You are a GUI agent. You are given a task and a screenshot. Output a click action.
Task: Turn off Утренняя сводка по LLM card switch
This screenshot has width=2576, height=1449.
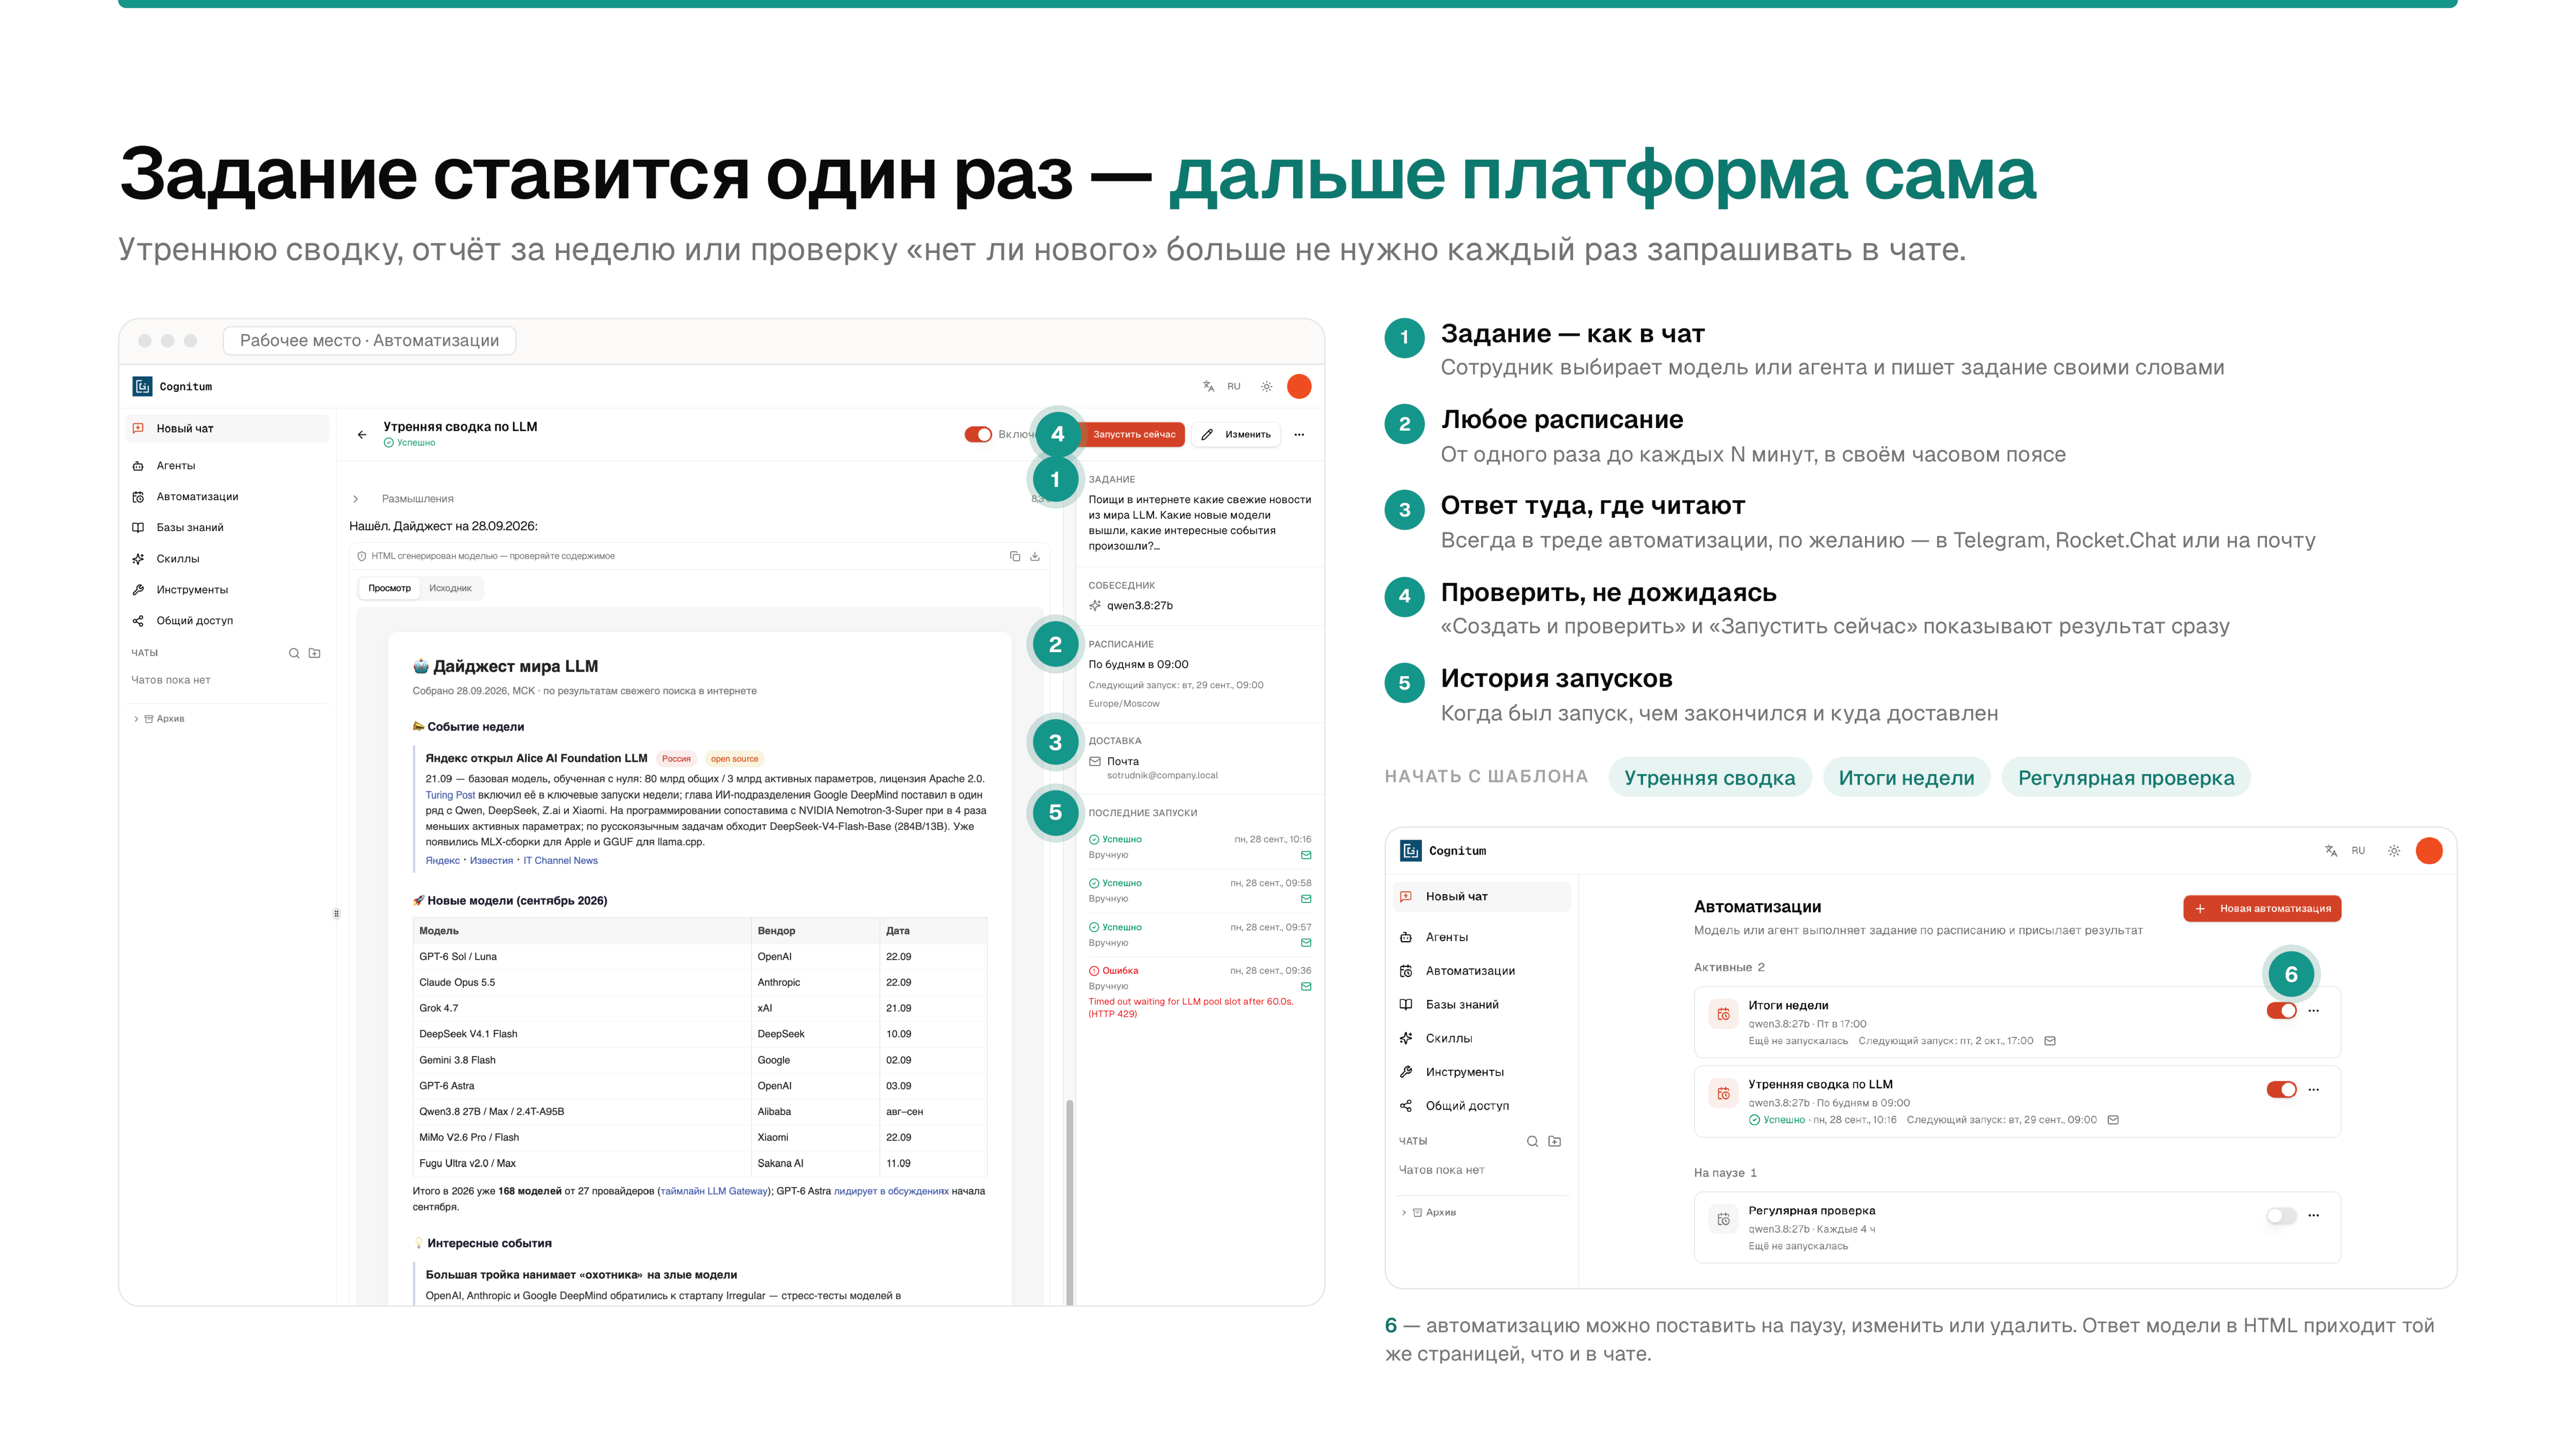pos(2281,1089)
